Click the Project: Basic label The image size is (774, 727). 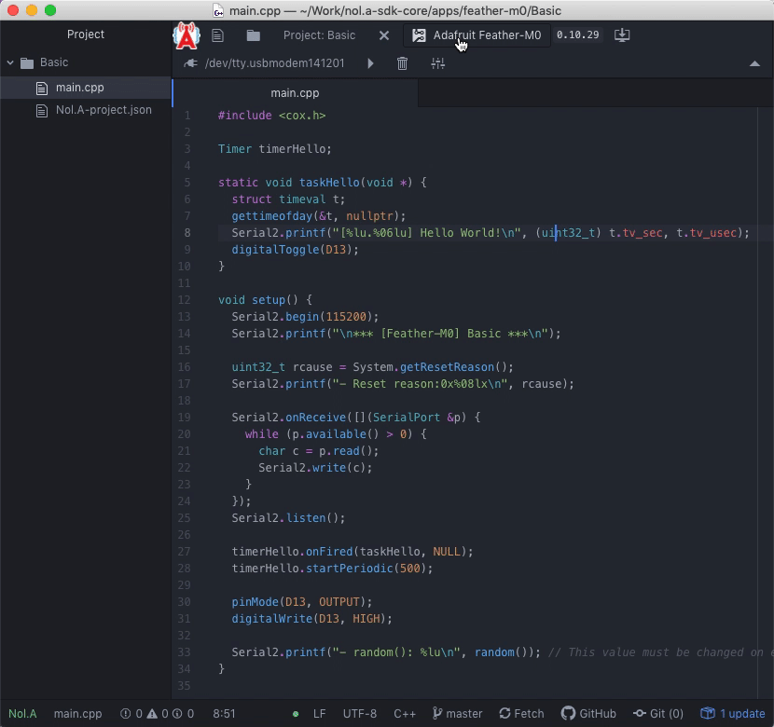319,35
